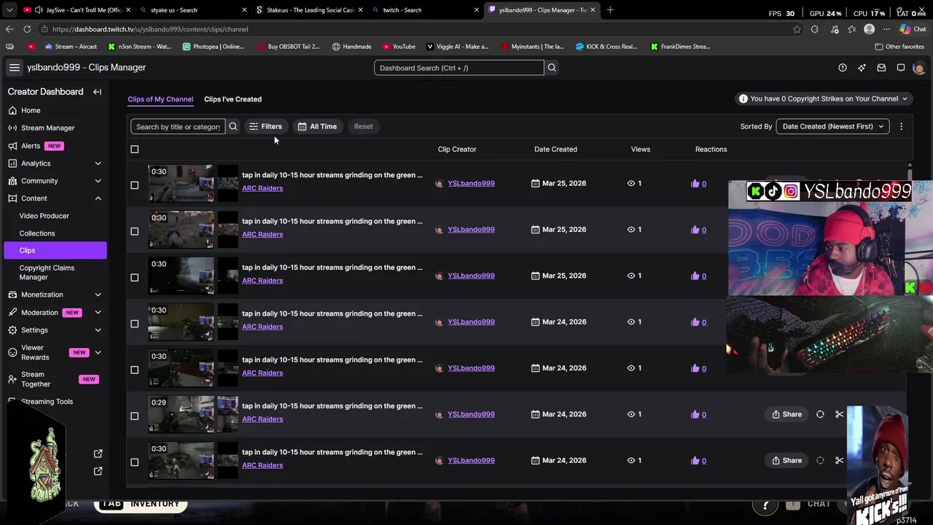Viewport: 933px width, 525px height.
Task: Click the browser back arrow
Action: (9, 29)
